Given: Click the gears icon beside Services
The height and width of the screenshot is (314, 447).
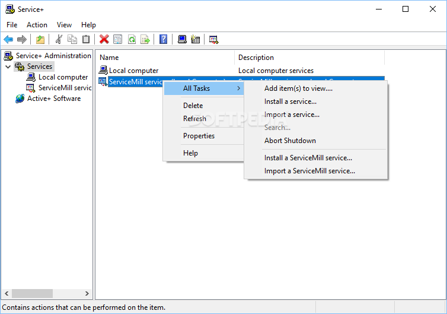Looking at the screenshot, I should 20,66.
